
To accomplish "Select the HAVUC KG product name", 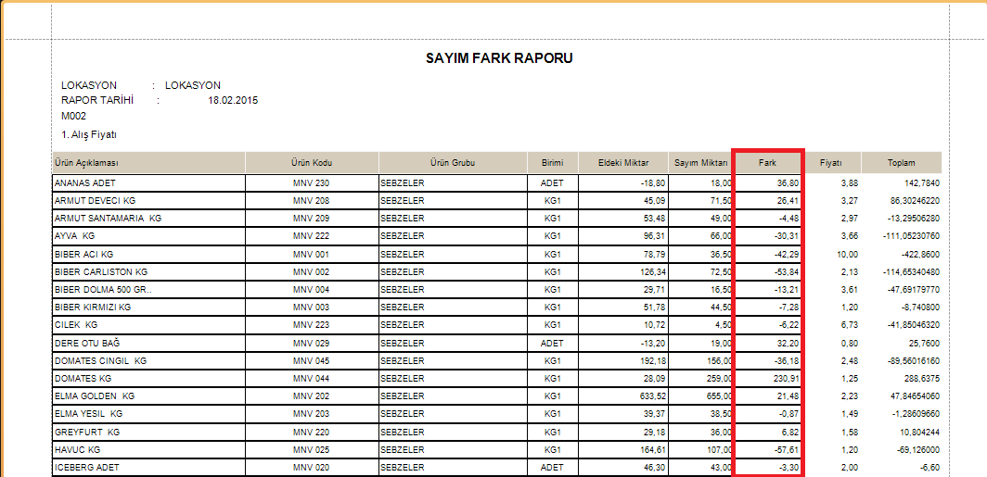I will 77,450.
